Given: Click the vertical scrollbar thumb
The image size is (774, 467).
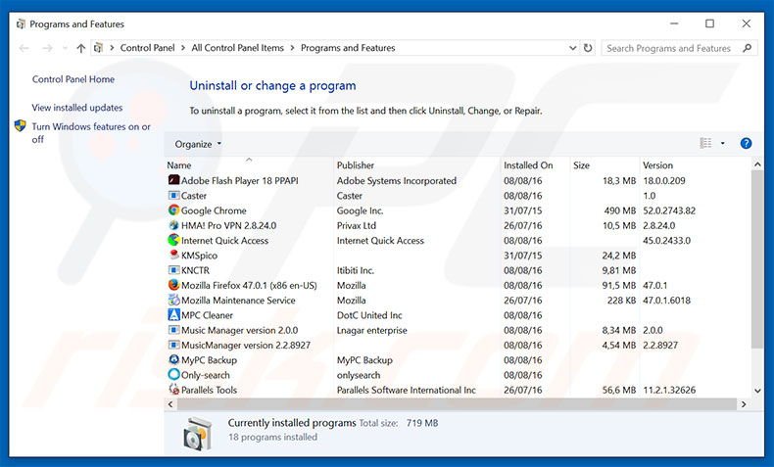Looking at the screenshot, I should [x=757, y=259].
